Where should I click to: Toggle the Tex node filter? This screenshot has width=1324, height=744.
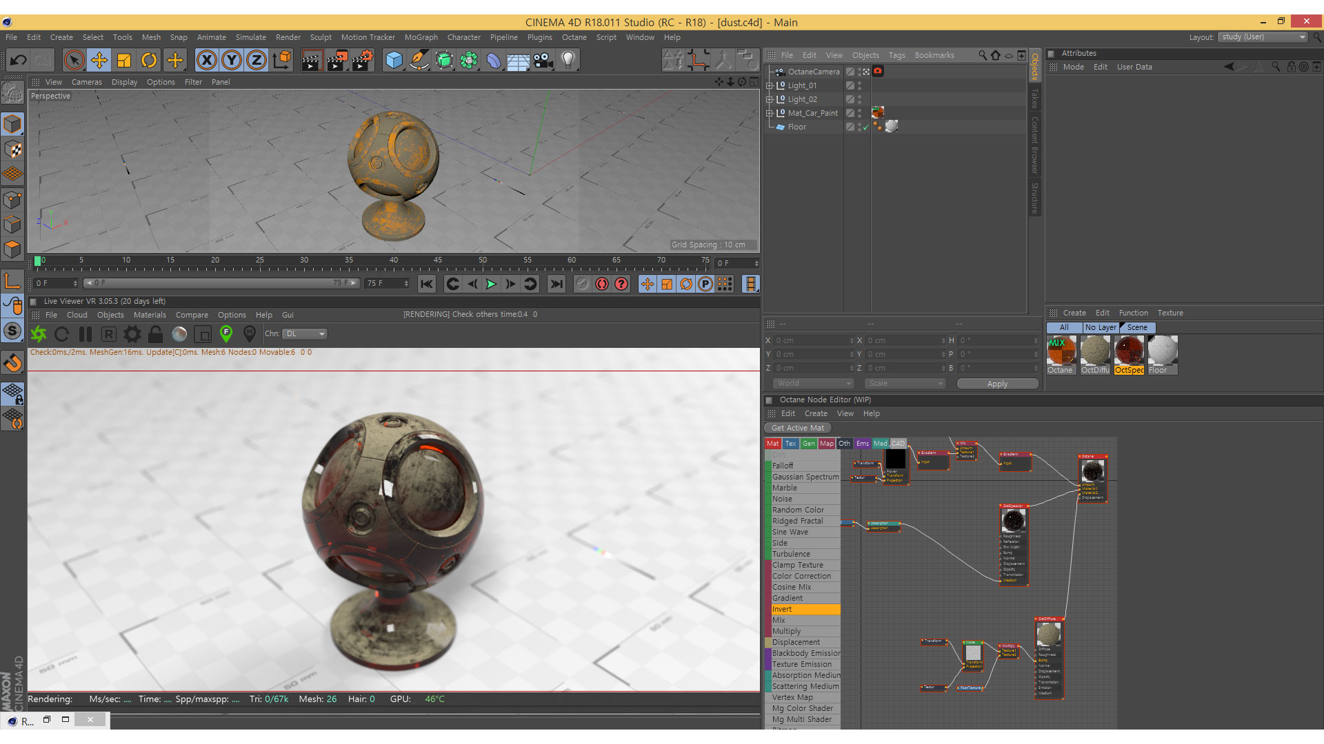(791, 444)
